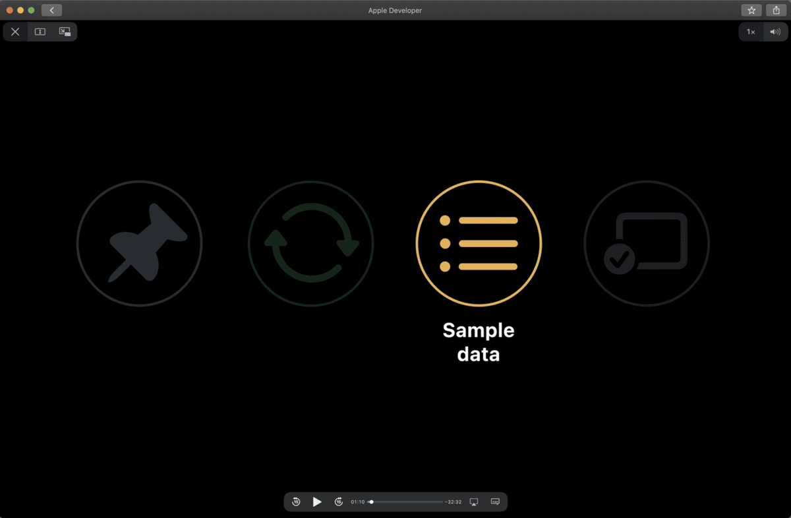Click the 01:10 elapsed time

click(357, 502)
